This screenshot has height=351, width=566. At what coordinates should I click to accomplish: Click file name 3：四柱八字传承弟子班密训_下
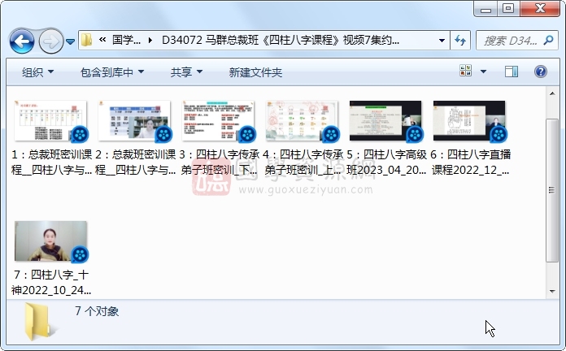pos(219,162)
